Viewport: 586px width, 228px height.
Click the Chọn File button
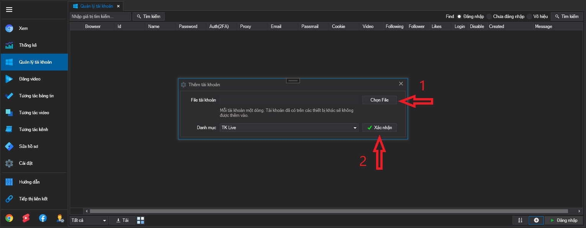pyautogui.click(x=379, y=100)
